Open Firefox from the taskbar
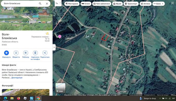The image size is (176, 101). [x=19, y=98]
